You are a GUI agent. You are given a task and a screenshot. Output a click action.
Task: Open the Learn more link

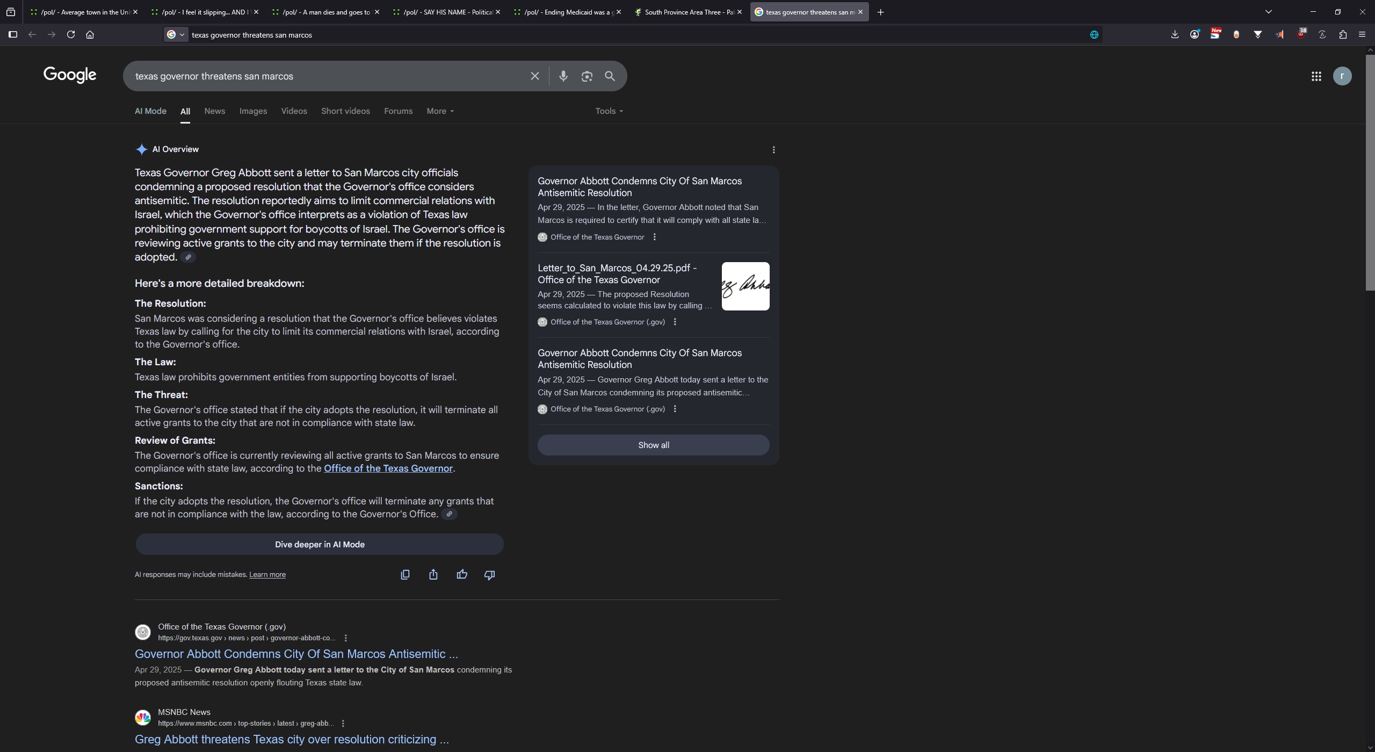click(x=267, y=575)
